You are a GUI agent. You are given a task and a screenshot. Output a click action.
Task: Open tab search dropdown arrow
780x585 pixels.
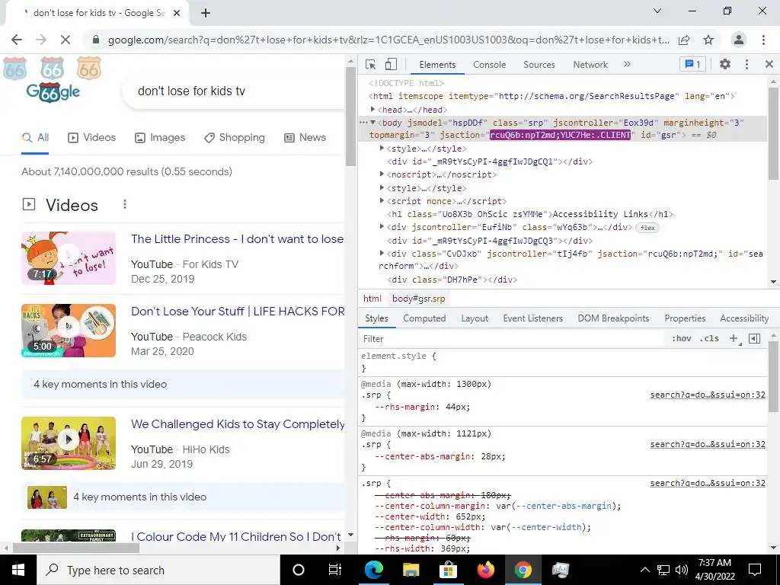pos(657,11)
